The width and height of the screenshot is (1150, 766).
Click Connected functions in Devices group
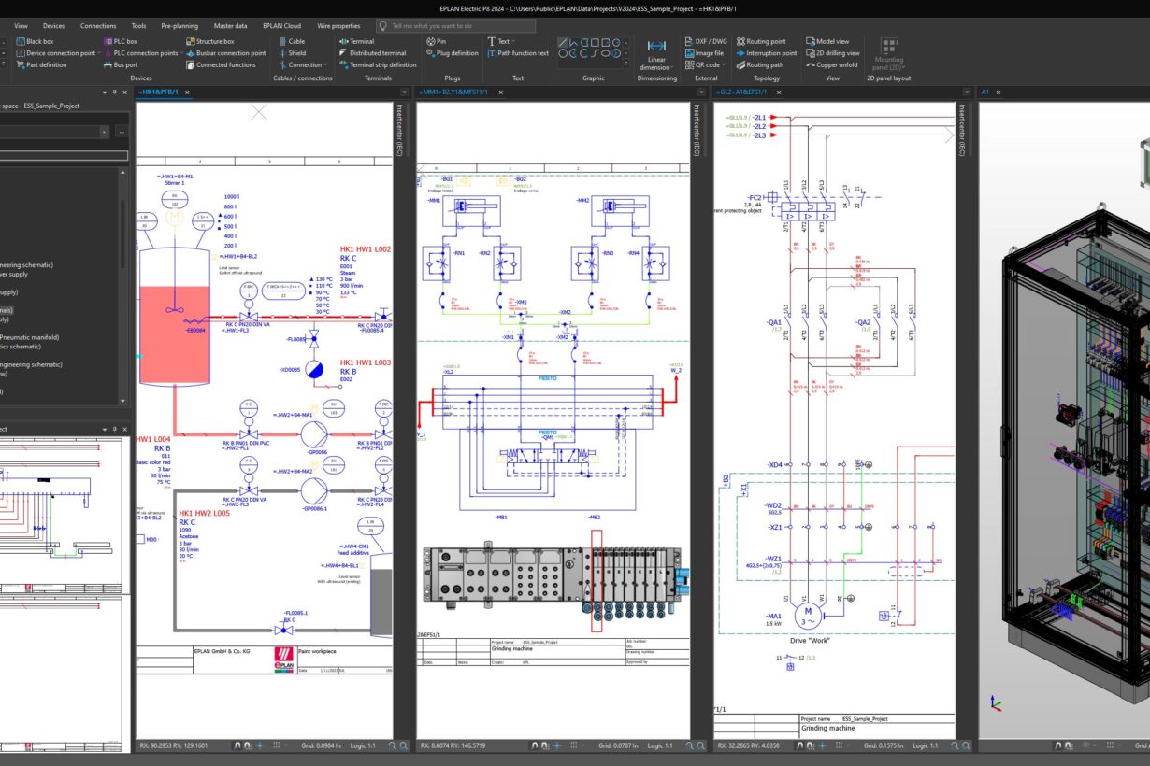(x=221, y=65)
